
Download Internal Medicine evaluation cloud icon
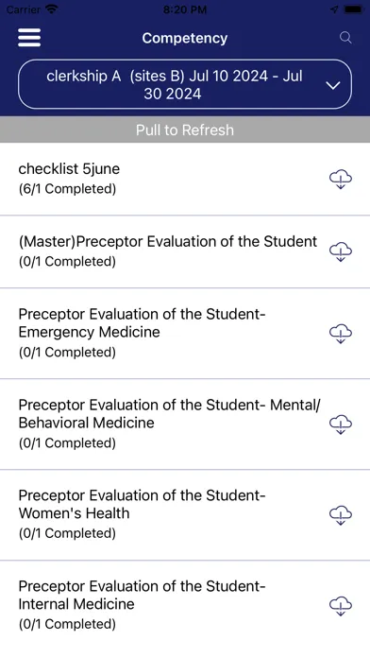coord(340,606)
